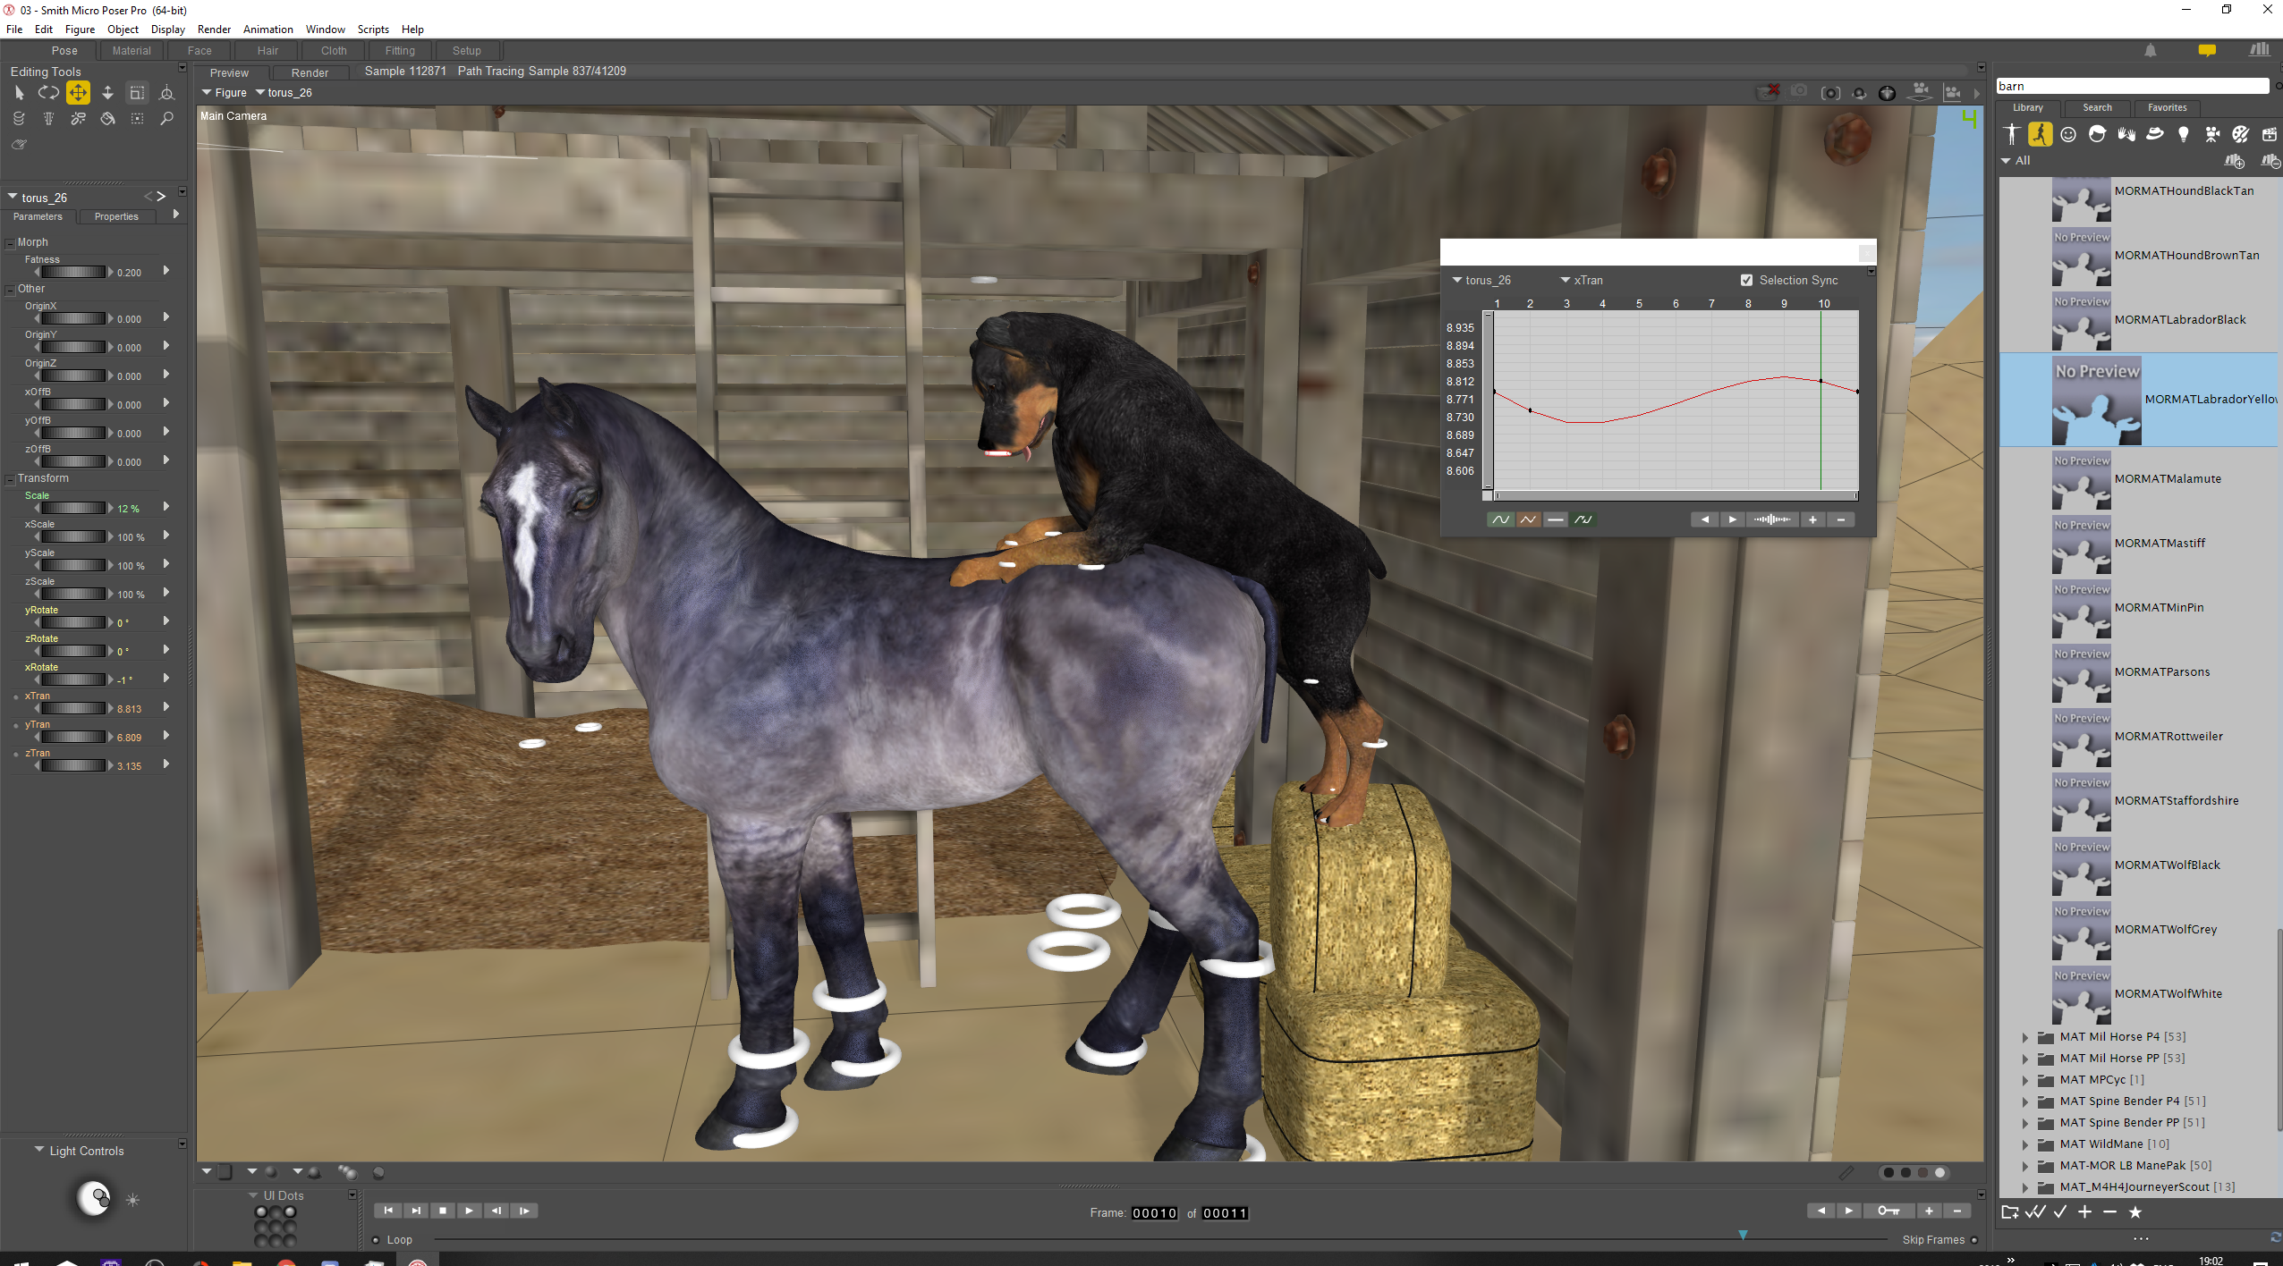Click the play button in animation controls

[x=469, y=1211]
